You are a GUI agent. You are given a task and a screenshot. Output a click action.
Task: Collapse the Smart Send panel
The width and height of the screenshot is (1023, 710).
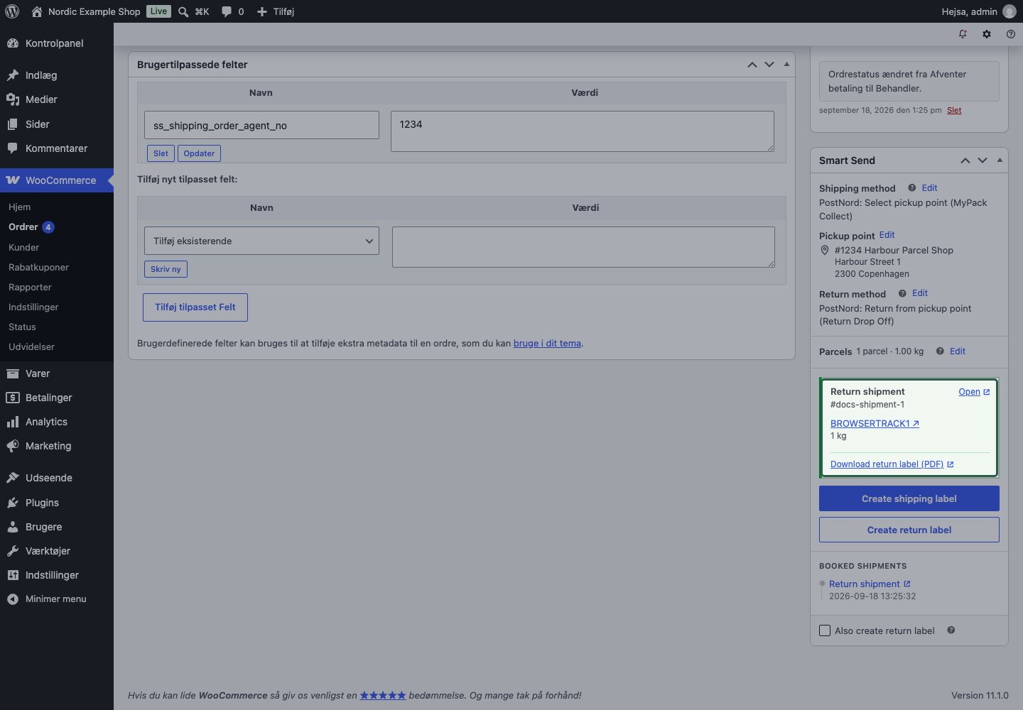[x=1000, y=160]
